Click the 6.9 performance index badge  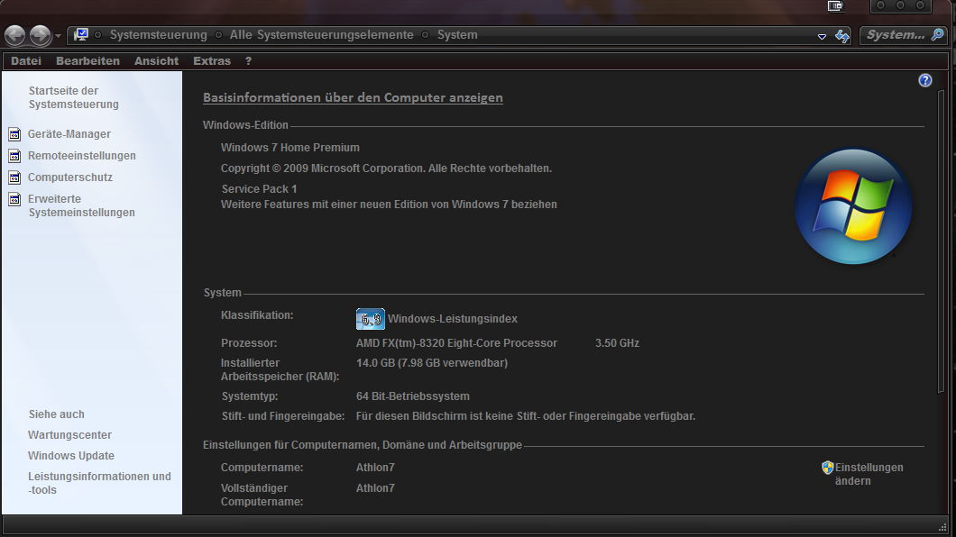pos(370,318)
